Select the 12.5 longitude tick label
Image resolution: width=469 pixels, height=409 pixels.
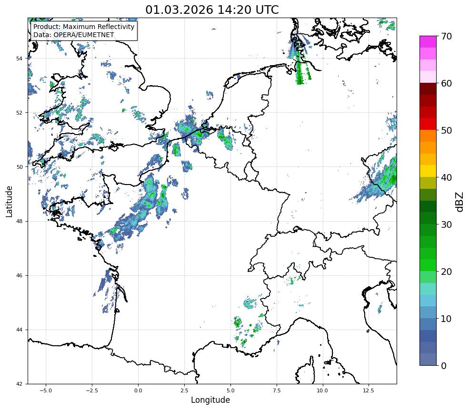pyautogui.click(x=369, y=390)
